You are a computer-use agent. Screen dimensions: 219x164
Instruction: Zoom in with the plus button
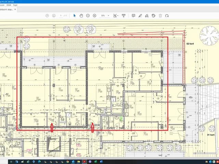94,16
